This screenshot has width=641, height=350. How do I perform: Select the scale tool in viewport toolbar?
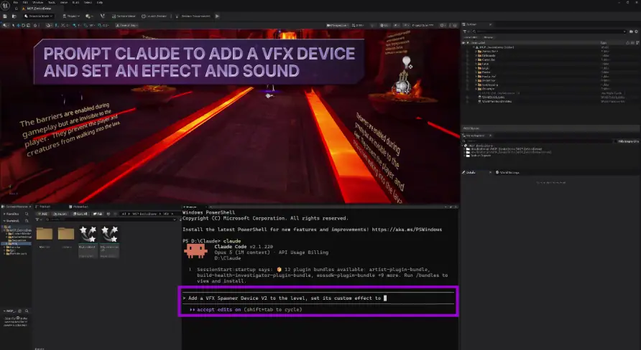pyautogui.click(x=28, y=25)
